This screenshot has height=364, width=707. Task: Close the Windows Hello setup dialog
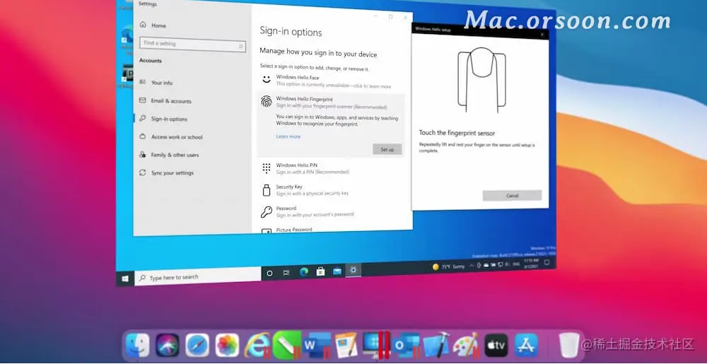[x=542, y=34]
